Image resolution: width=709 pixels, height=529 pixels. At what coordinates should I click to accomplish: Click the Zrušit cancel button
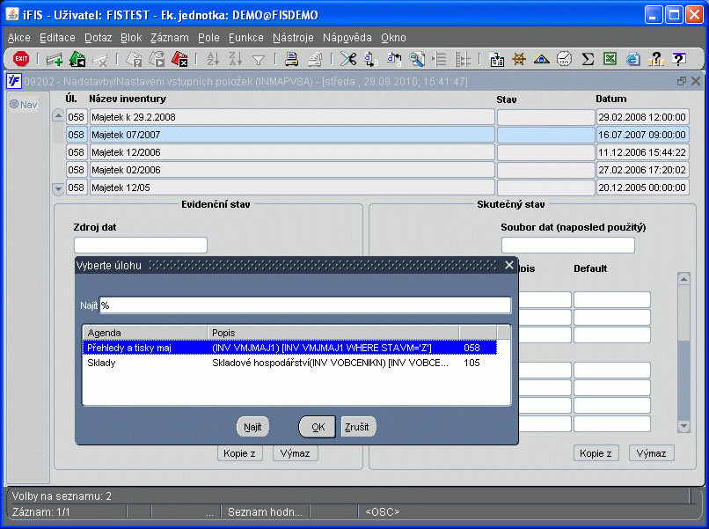[358, 427]
